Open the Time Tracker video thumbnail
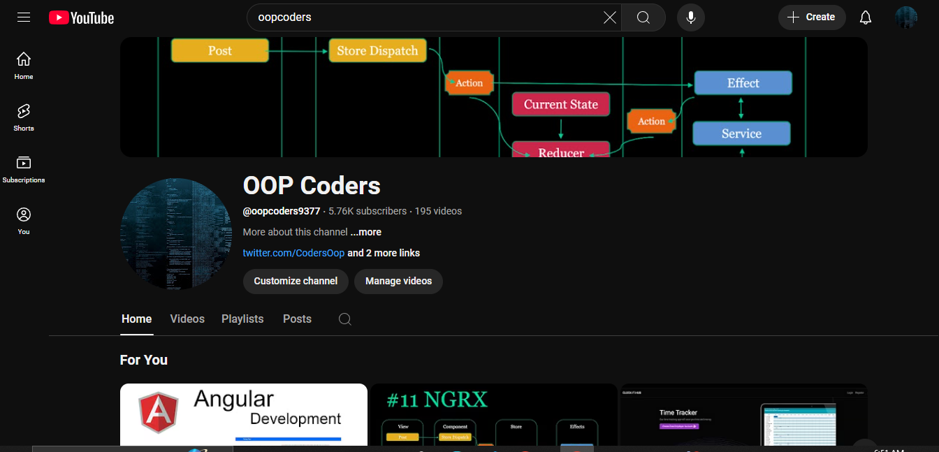This screenshot has height=452, width=939. tap(744, 414)
